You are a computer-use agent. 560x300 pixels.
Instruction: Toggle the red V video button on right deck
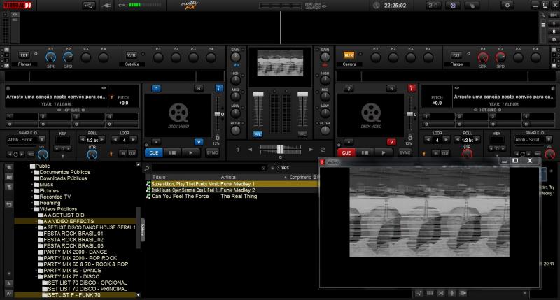391,142
